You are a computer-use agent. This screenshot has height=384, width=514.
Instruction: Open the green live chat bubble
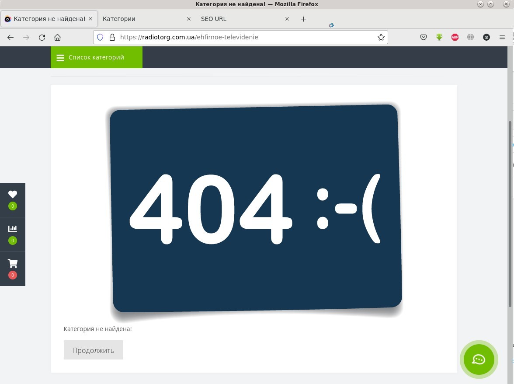[479, 360]
